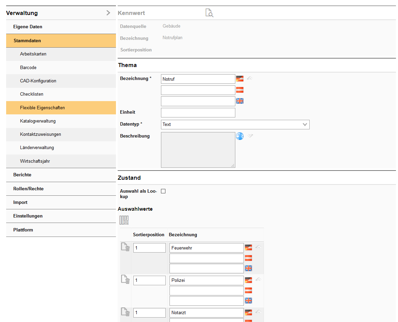Click the Kennwert search document icon
Viewport: 398px width, 322px height.
[209, 13]
